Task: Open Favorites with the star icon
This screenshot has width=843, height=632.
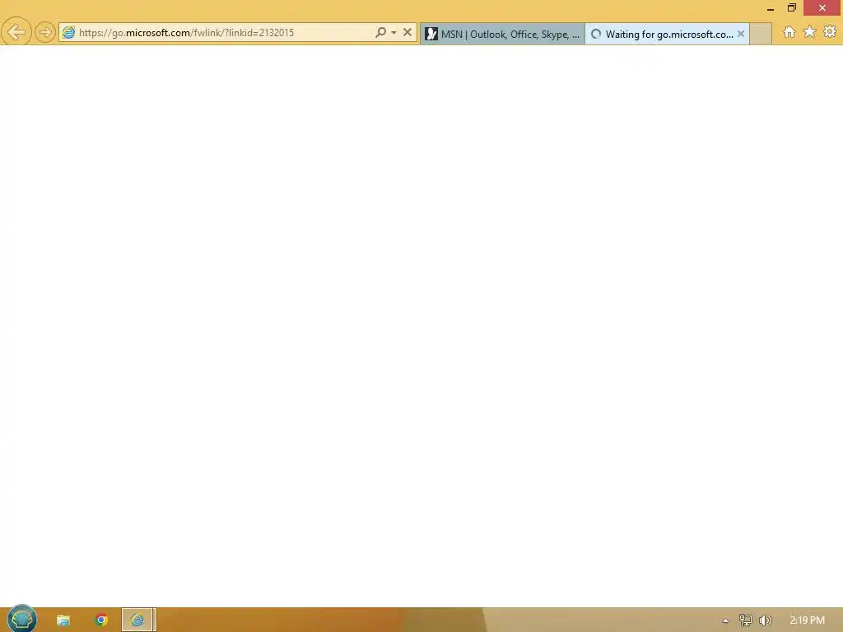Action: [x=810, y=32]
